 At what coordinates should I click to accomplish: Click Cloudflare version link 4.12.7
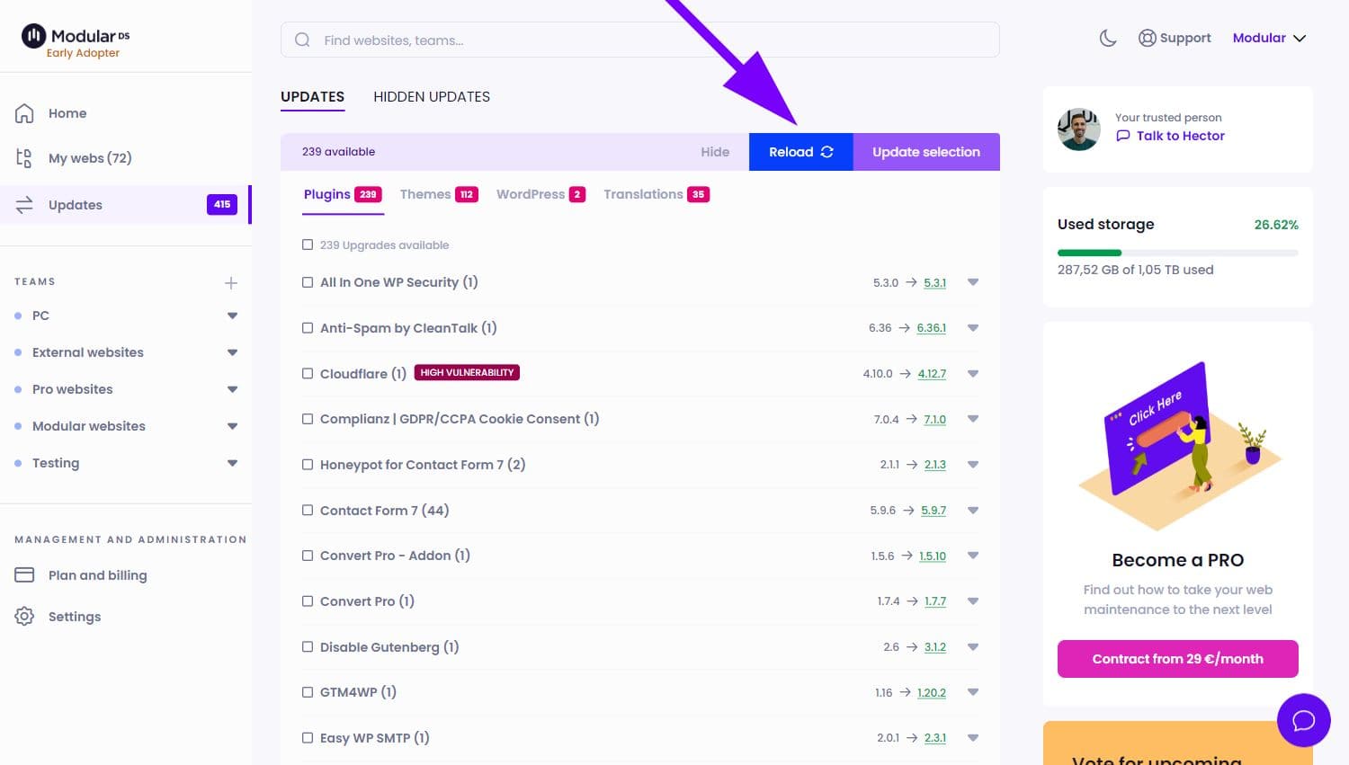(x=932, y=374)
